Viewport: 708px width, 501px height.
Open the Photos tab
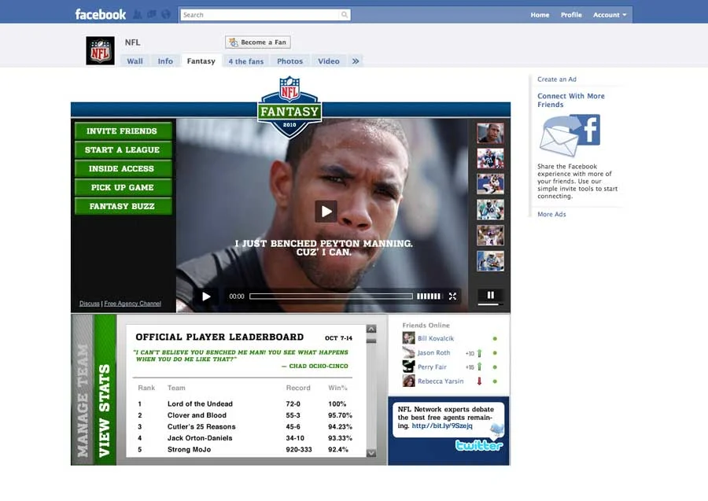[x=289, y=61]
